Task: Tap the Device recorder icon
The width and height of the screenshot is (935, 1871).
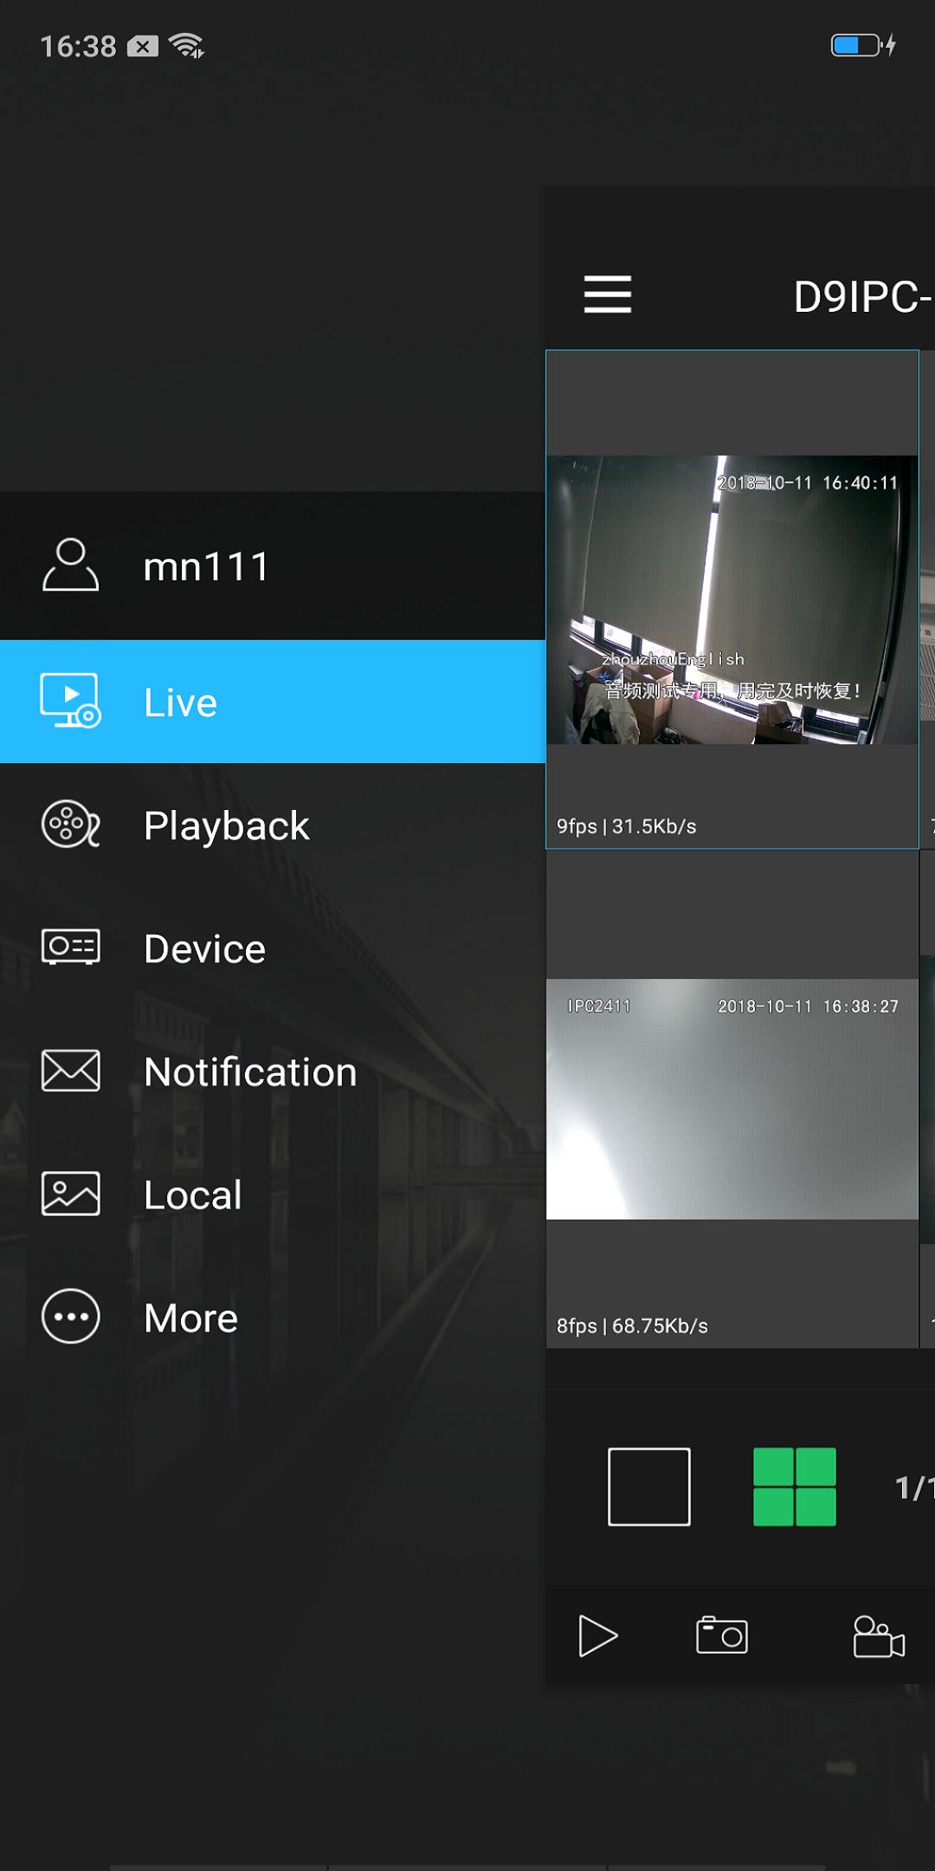Action: (x=71, y=947)
